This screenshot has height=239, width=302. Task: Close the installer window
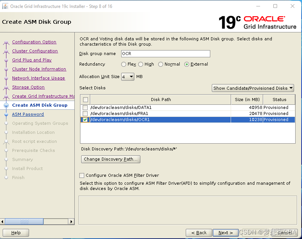tap(292, 6)
